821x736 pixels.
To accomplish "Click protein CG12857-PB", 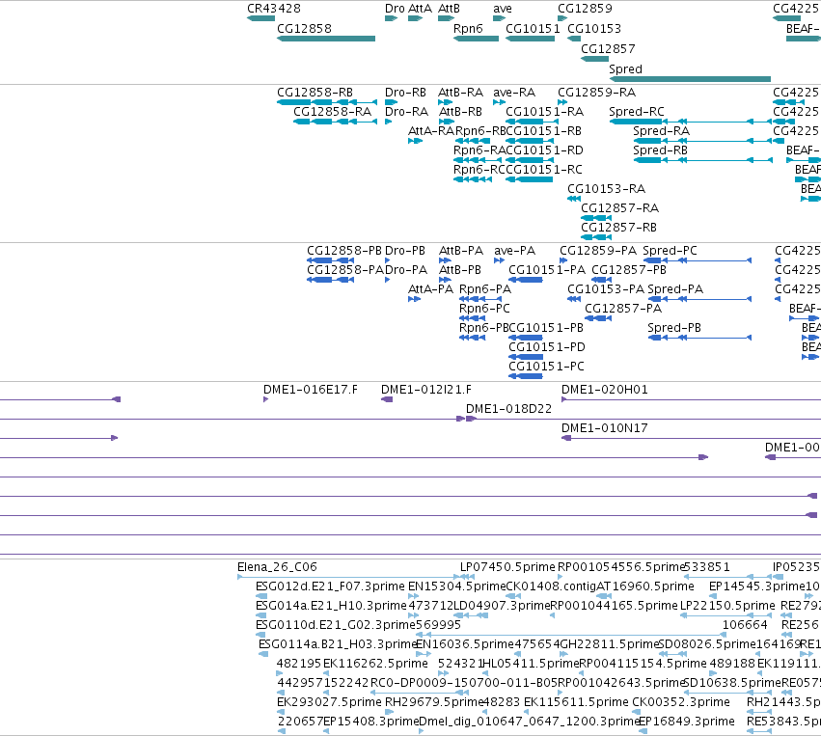I will pos(602,280).
